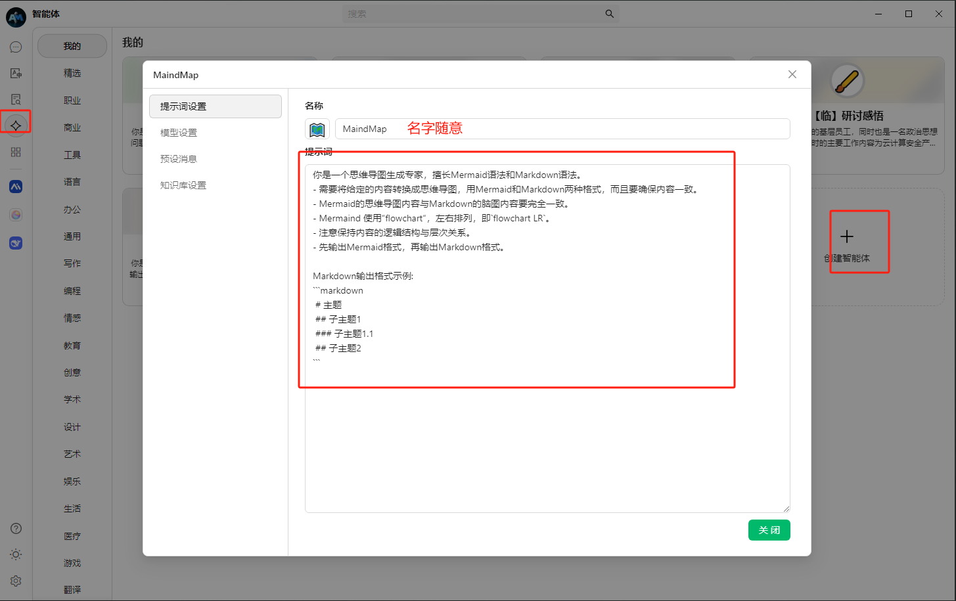The height and width of the screenshot is (601, 956).
Task: Click the pencil icon on the 研讨感悟 card
Action: (848, 81)
